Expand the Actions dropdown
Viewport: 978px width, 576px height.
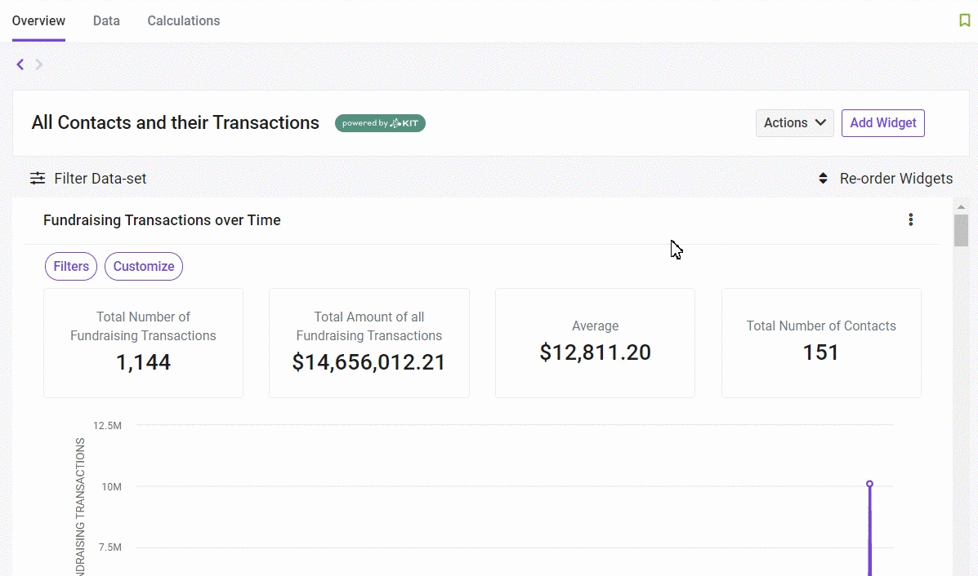click(x=795, y=123)
